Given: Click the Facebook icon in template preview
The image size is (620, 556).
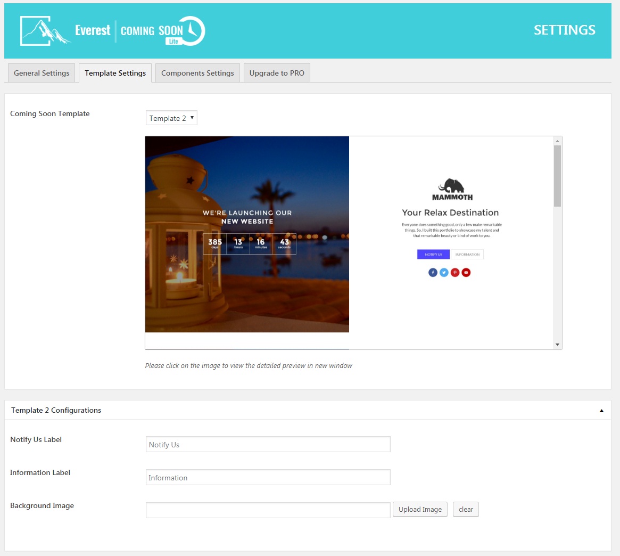Looking at the screenshot, I should (x=433, y=272).
